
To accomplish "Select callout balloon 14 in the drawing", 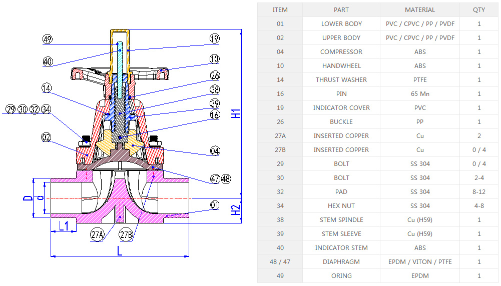I will [47, 88].
